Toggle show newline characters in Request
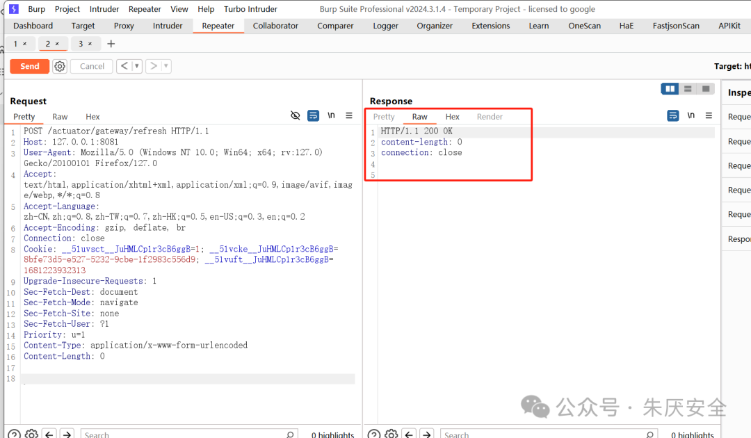Image resolution: width=751 pixels, height=438 pixels. click(331, 115)
